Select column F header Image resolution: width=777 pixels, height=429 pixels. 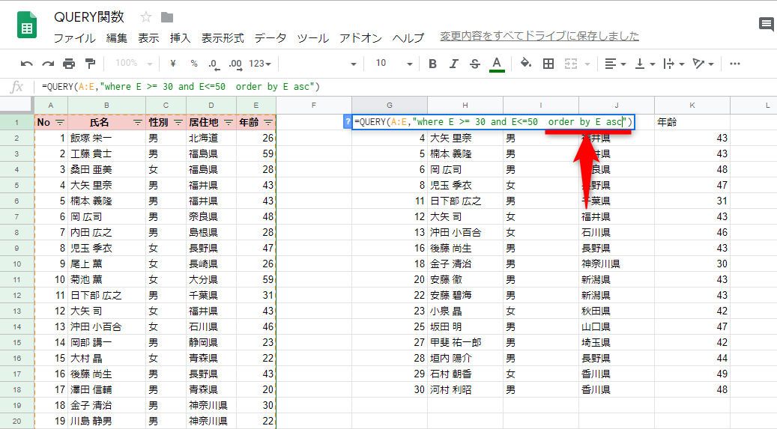point(314,105)
